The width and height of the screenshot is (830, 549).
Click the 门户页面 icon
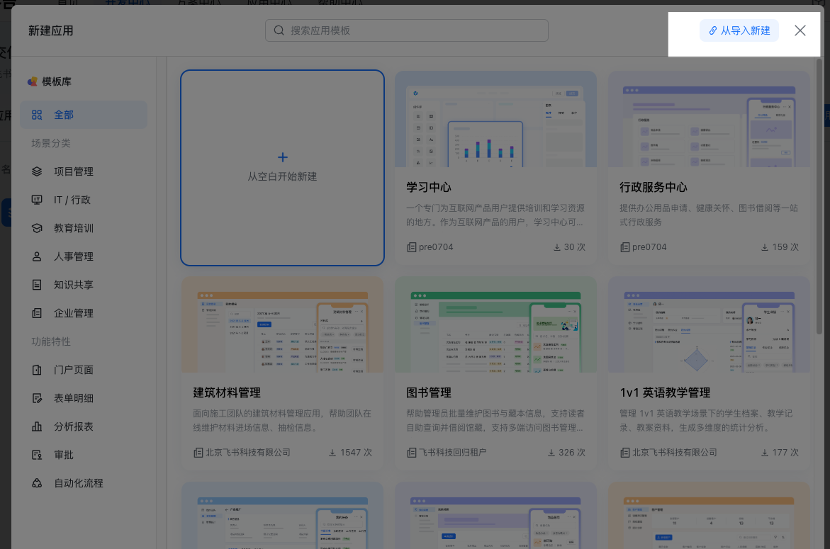(37, 370)
